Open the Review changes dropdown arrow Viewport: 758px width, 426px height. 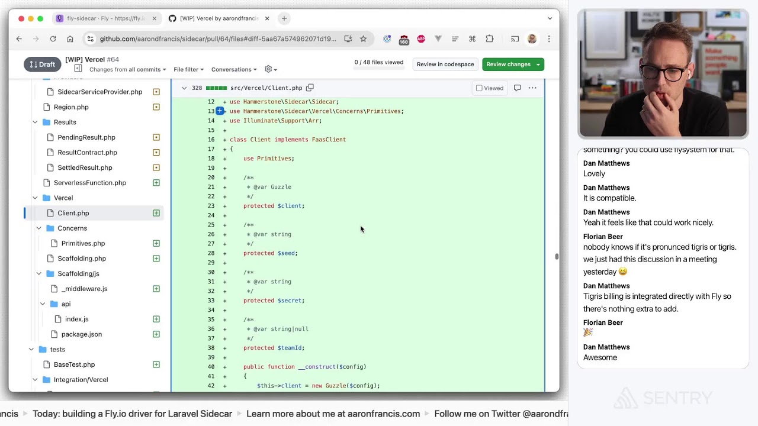538,64
